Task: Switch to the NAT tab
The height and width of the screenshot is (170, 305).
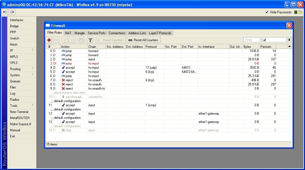Action: tap(68, 33)
